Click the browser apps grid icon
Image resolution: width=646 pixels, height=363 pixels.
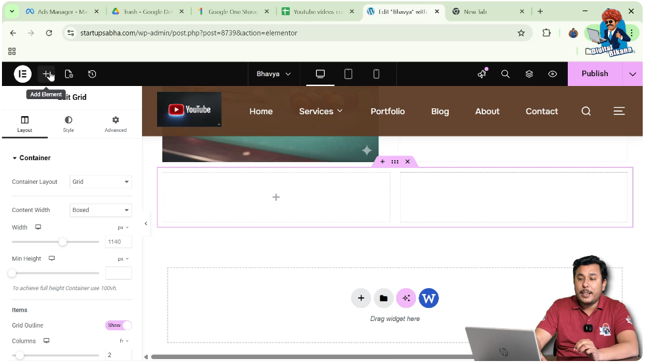[12, 51]
